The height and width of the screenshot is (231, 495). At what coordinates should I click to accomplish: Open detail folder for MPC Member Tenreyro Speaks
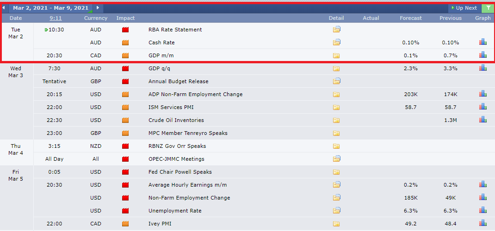tap(336, 133)
